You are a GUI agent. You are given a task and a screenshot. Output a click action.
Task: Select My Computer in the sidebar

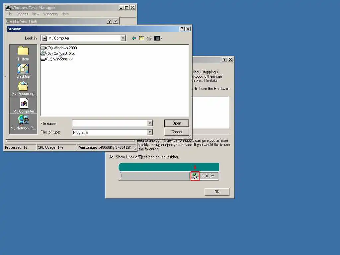point(24,105)
